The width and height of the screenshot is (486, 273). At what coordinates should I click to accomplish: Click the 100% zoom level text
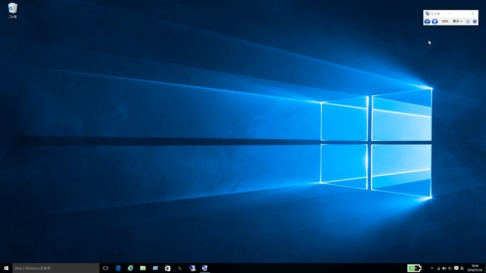pos(445,21)
